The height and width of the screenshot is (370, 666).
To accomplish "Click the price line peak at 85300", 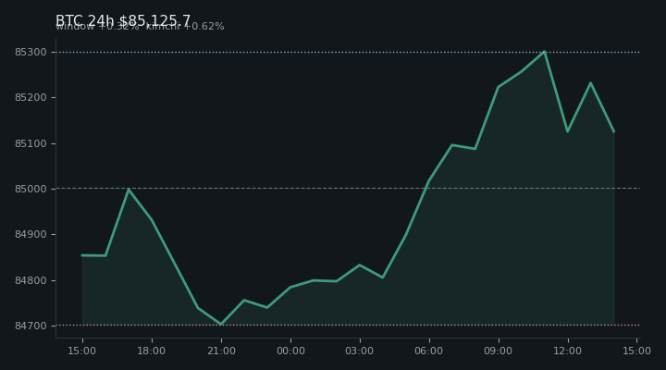I will [x=544, y=52].
